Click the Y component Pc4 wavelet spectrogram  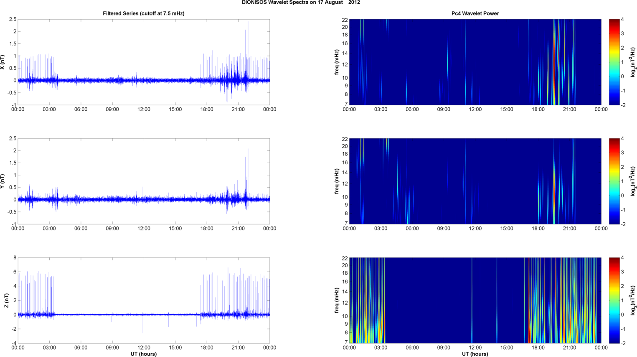[x=475, y=181]
